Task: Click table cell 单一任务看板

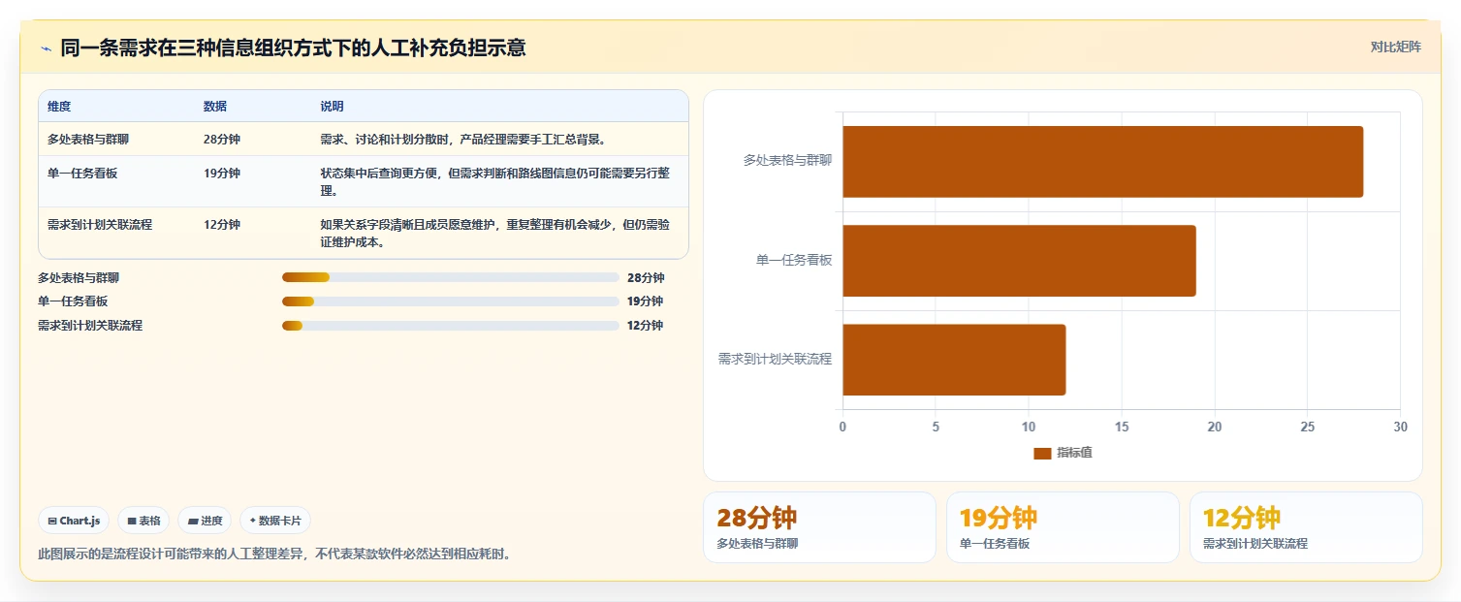Action: (82, 174)
